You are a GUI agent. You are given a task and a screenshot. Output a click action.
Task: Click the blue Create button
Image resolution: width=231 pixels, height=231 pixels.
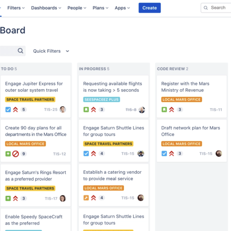pos(150,8)
